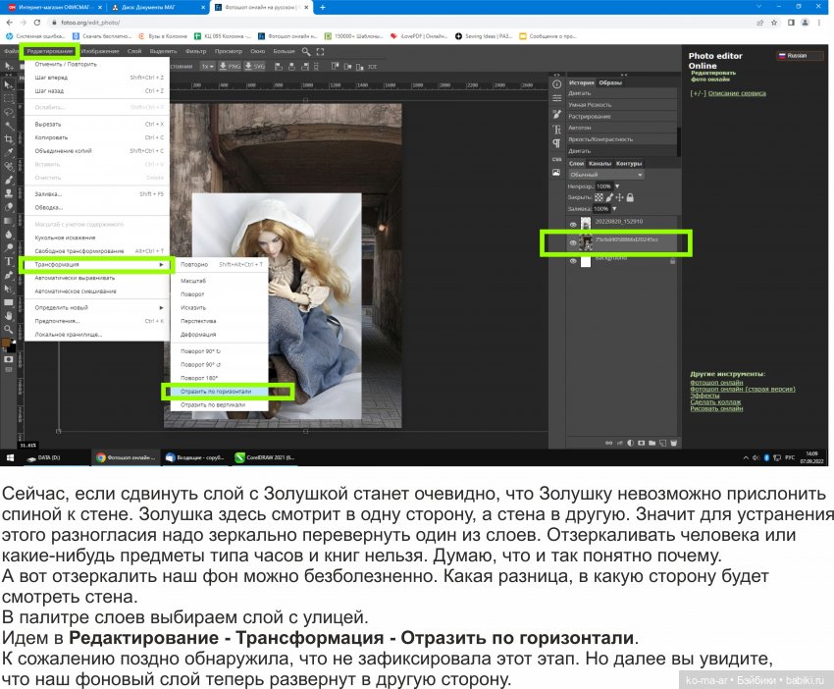Click the Russian language button
The width and height of the screenshot is (834, 689).
pyautogui.click(x=797, y=56)
